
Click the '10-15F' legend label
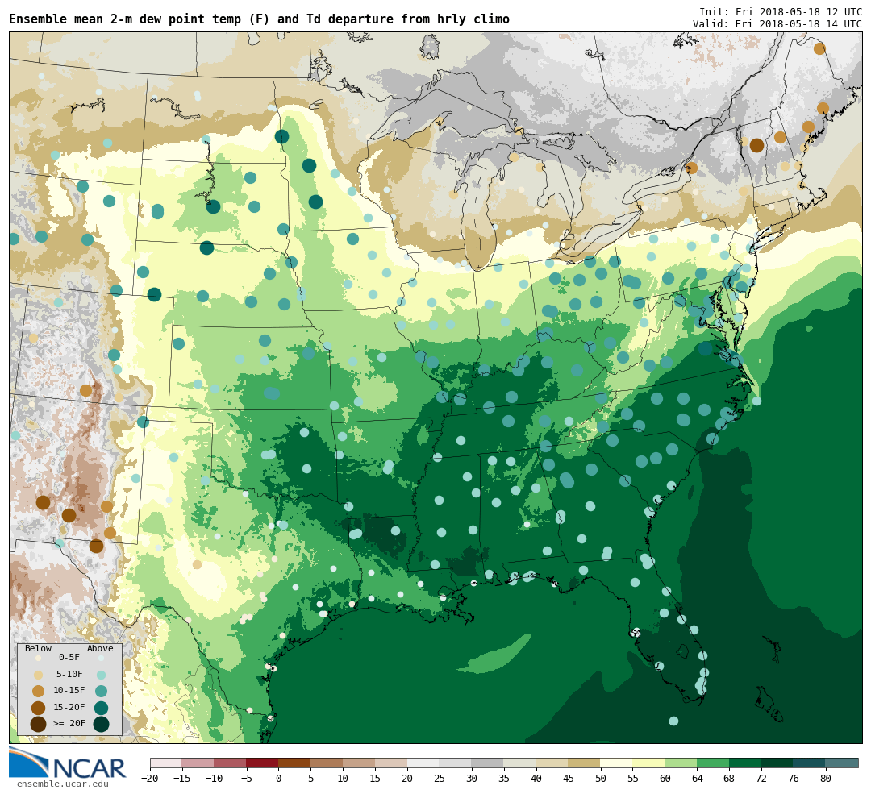click(69, 691)
